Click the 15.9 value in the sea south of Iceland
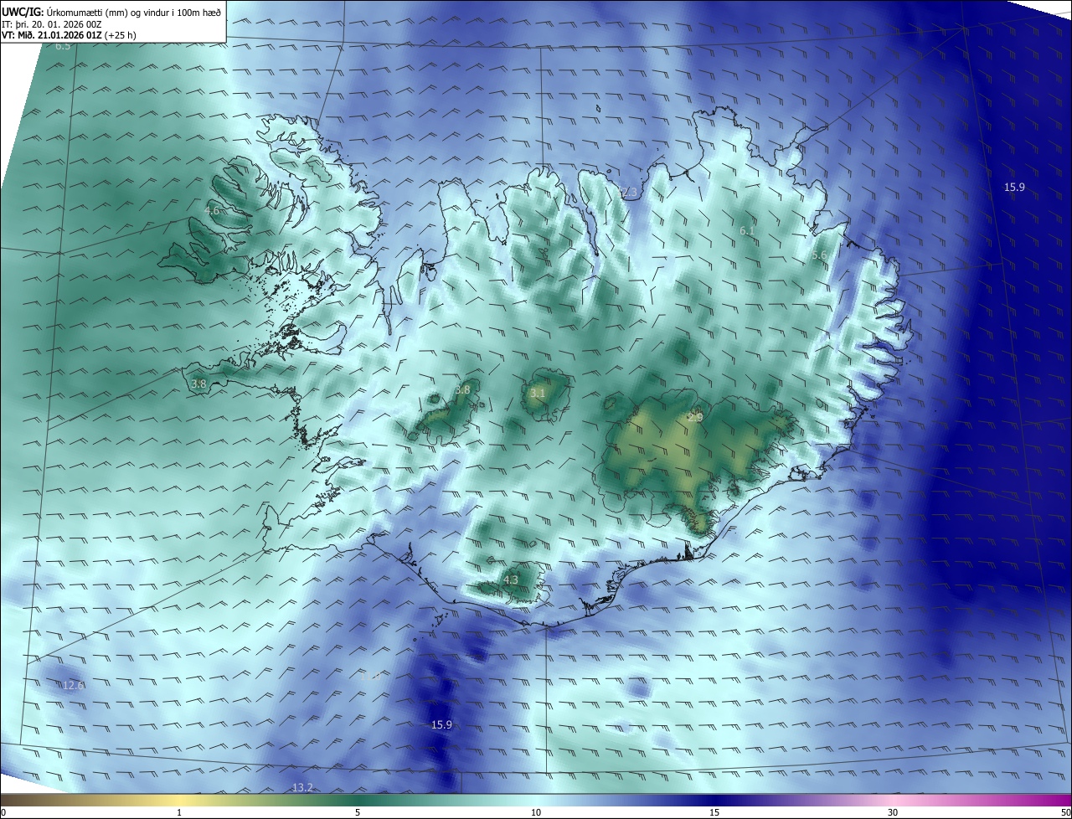Screen dimensions: 1072x819 (x=441, y=724)
